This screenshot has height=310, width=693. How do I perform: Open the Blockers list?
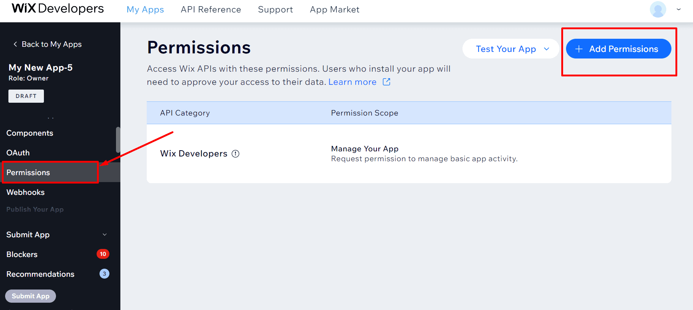point(22,254)
